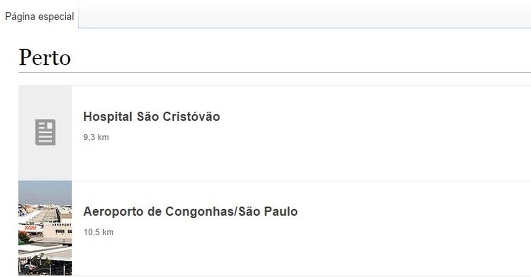Click the 9,3 km distance label
The height and width of the screenshot is (277, 531).
[x=96, y=137]
